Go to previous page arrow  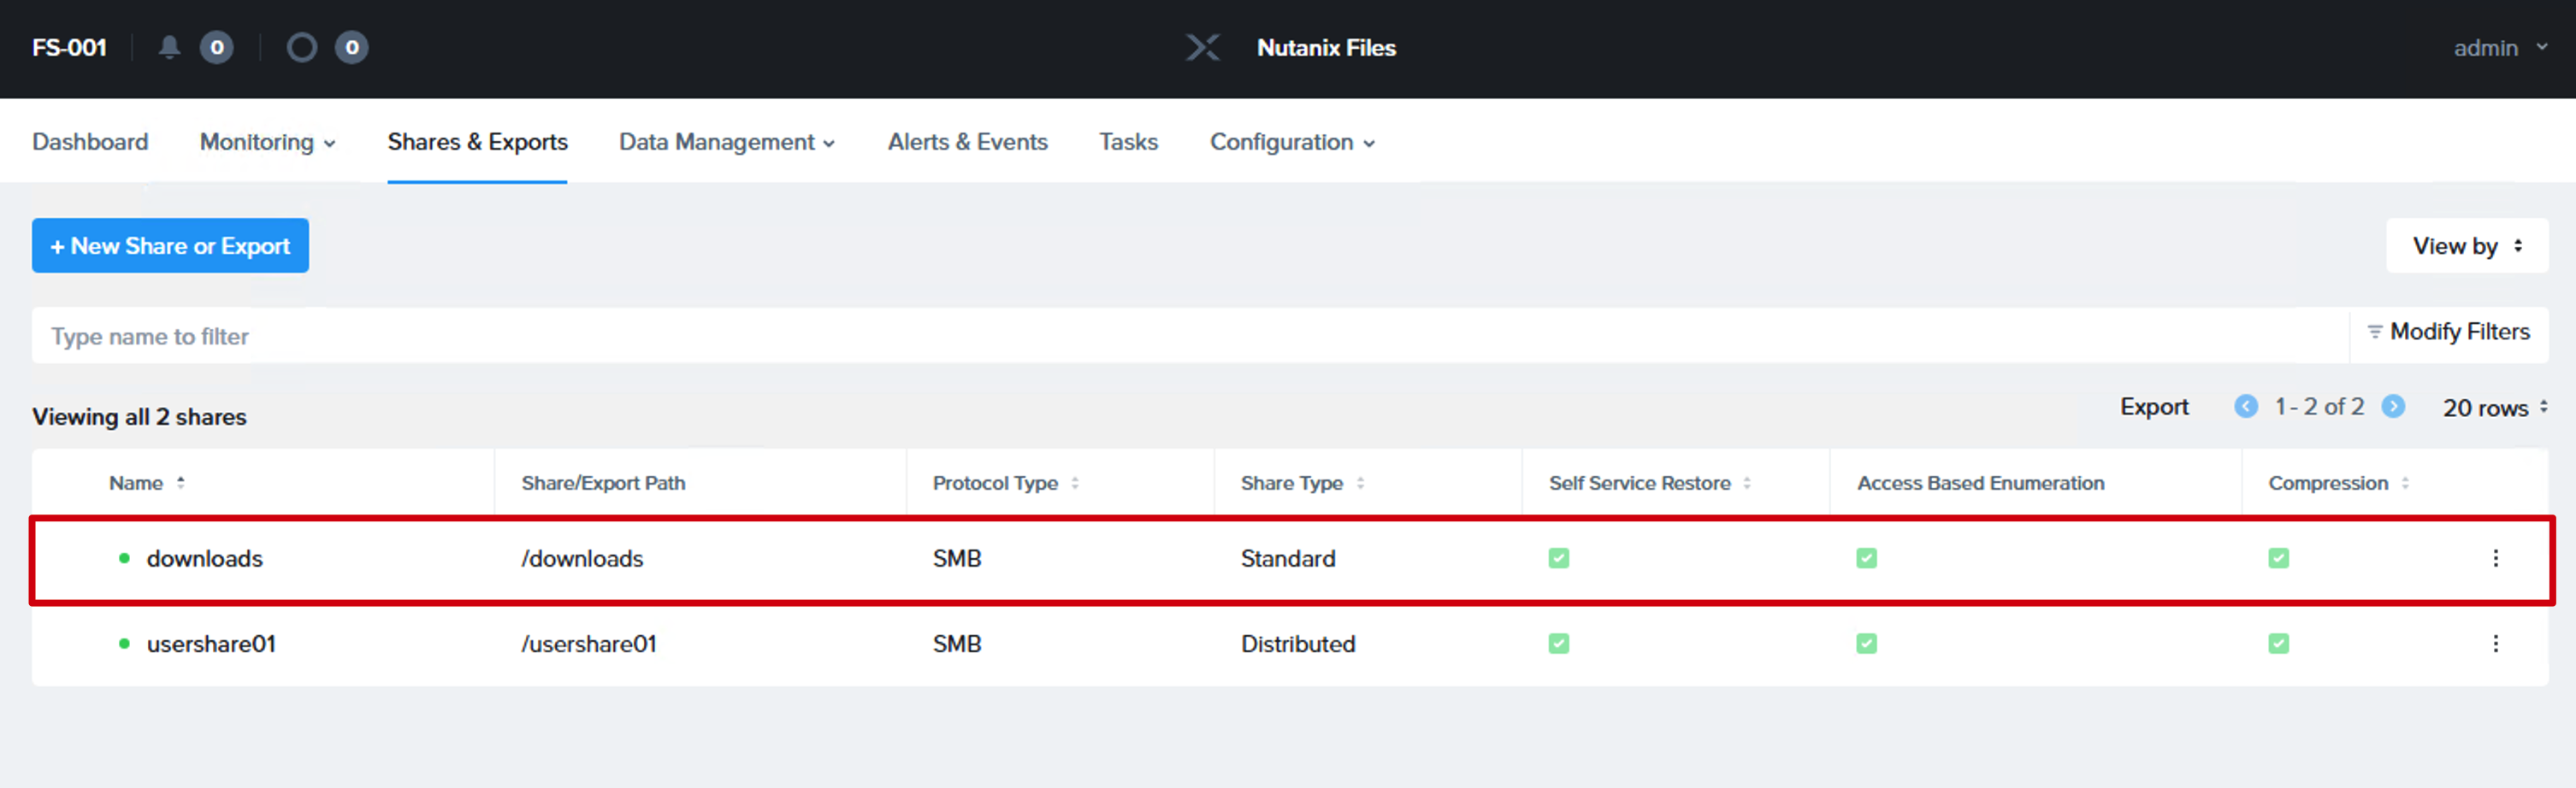pyautogui.click(x=2245, y=407)
